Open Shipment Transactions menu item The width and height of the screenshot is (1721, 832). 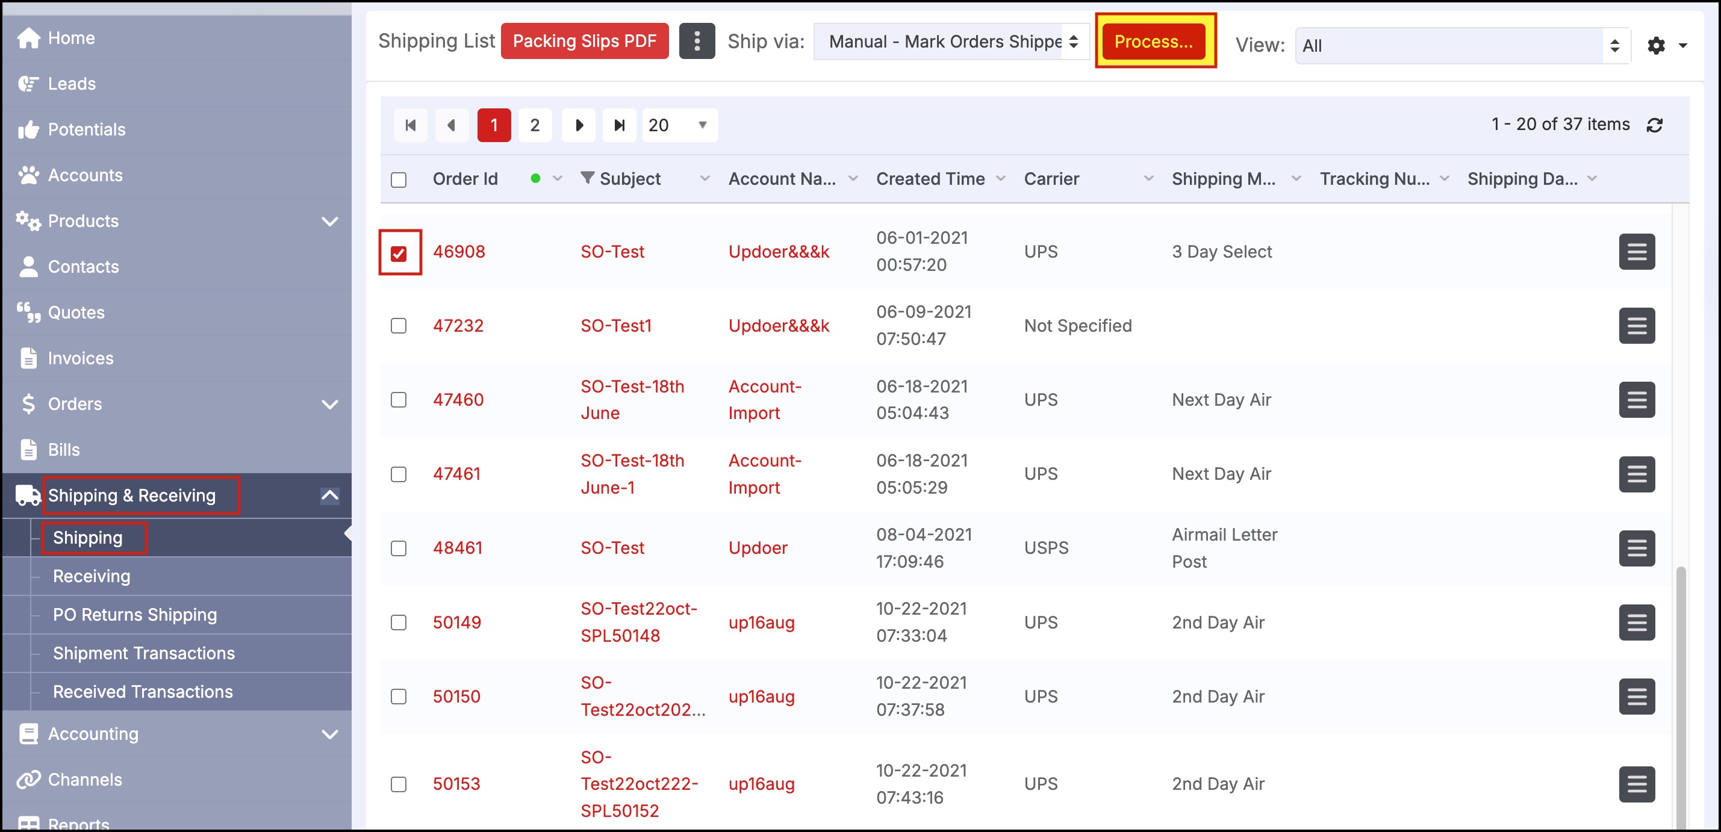tap(144, 653)
